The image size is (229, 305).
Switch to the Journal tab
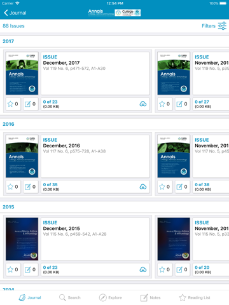(x=30, y=297)
